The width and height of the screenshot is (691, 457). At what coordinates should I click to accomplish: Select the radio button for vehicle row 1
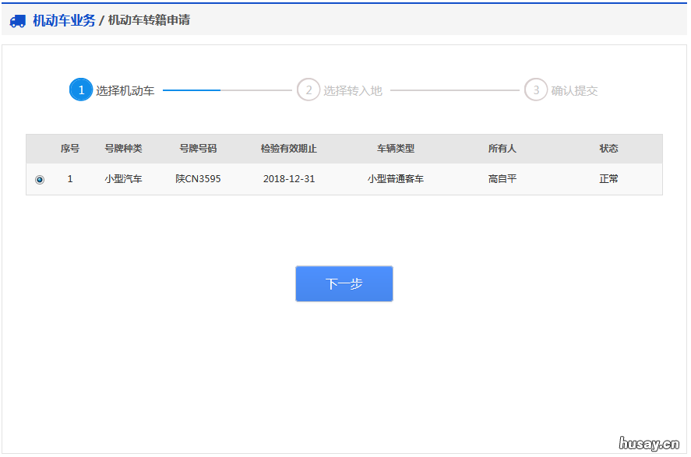click(x=40, y=180)
